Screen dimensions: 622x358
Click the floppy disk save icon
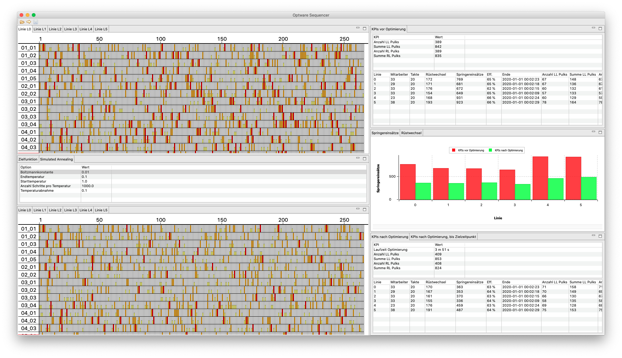pos(36,22)
